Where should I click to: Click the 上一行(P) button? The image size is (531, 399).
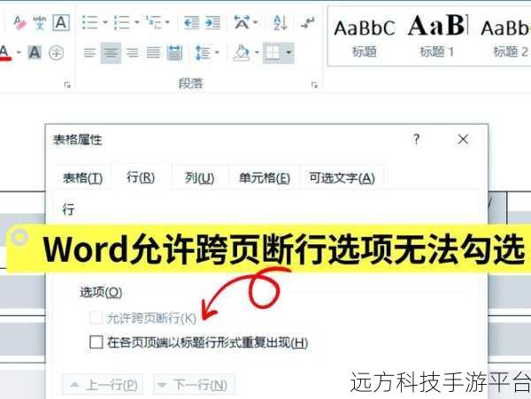tap(103, 385)
